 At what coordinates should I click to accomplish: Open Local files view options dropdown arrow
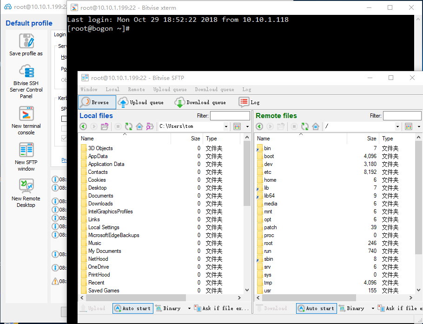coord(247,126)
